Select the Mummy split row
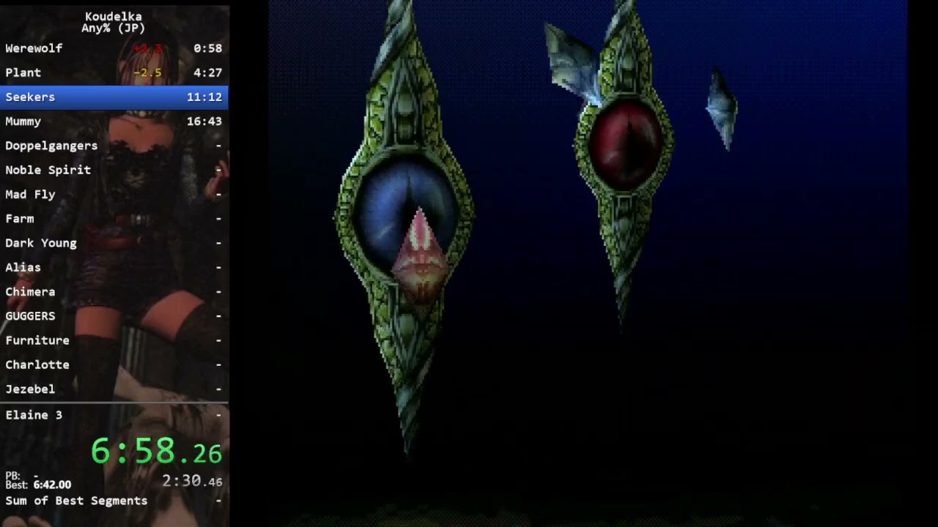 [114, 122]
